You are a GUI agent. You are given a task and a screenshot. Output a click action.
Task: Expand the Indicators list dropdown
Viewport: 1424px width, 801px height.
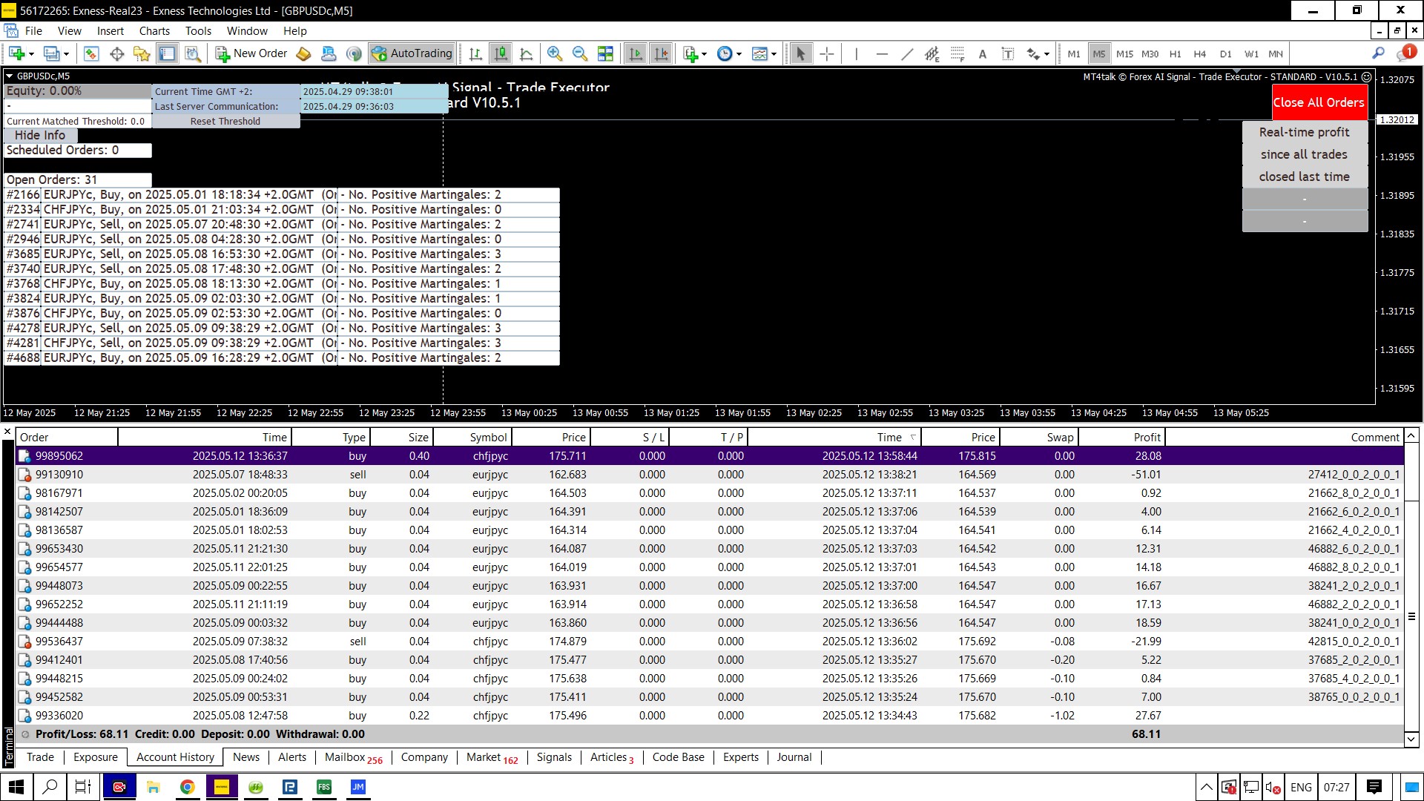704,54
